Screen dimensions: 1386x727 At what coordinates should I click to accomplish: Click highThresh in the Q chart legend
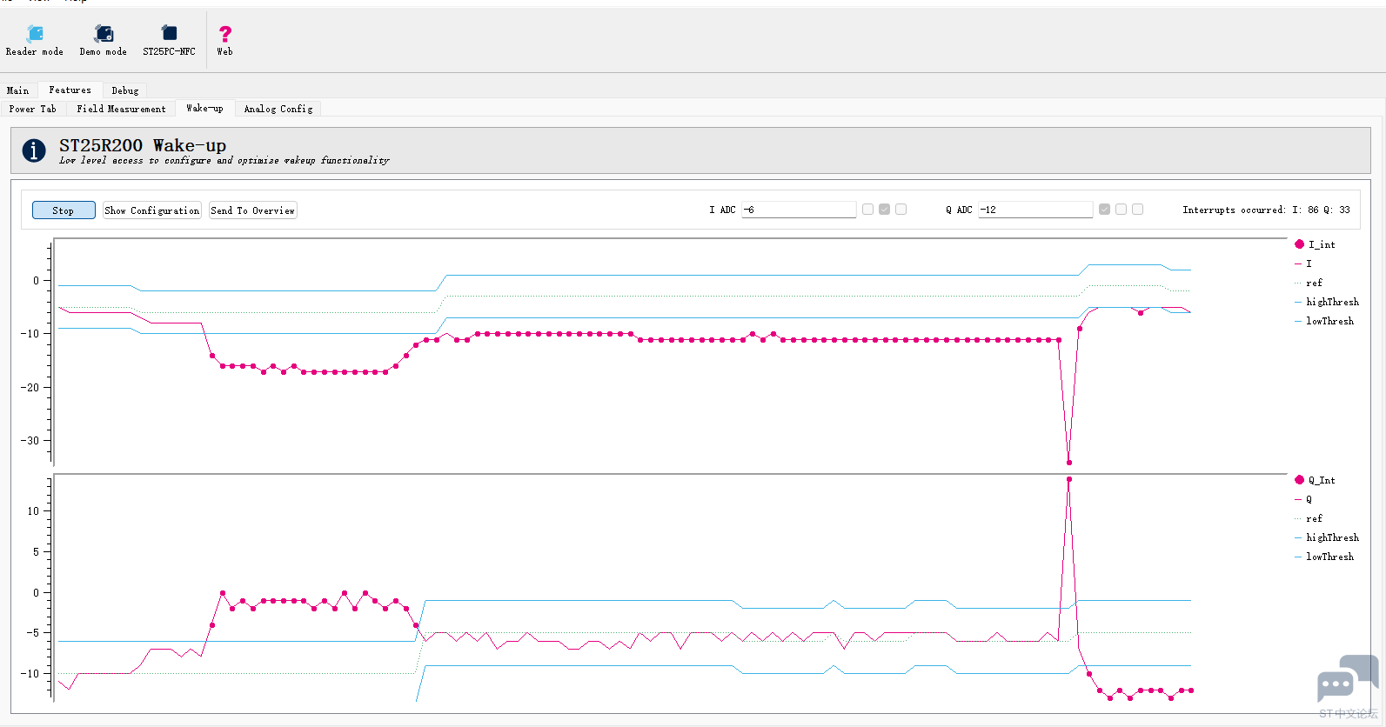tap(1327, 537)
